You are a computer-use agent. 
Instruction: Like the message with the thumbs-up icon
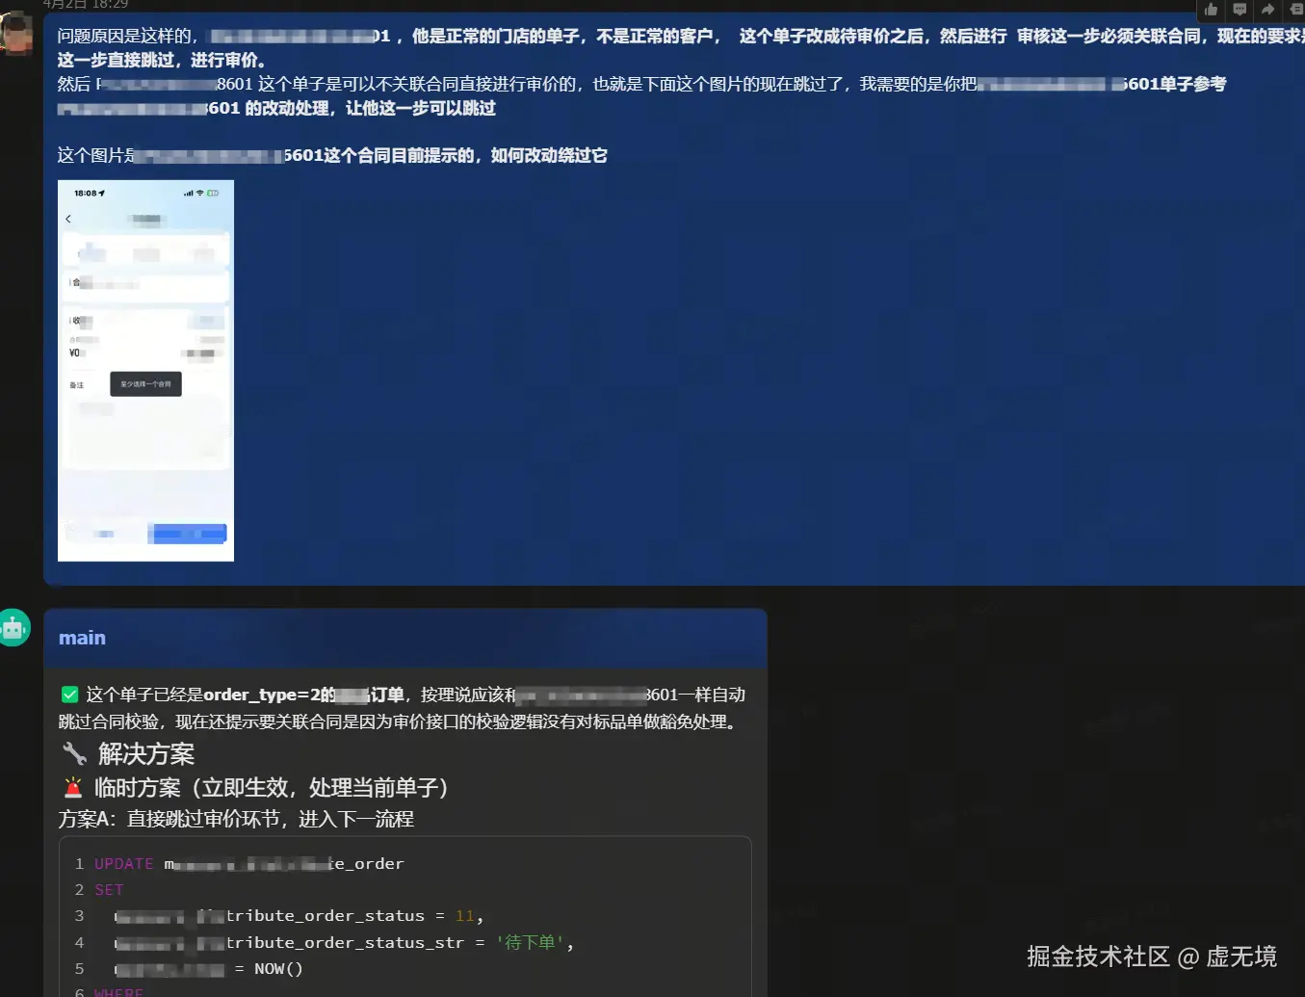(1211, 10)
